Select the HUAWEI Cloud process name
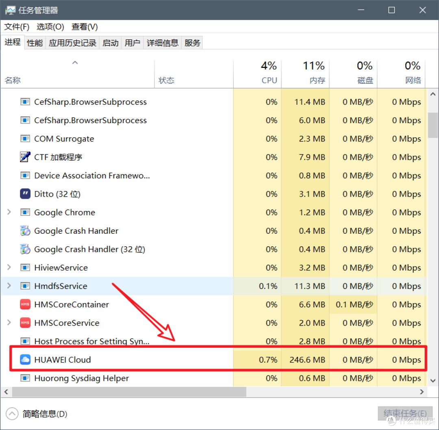Image resolution: width=439 pixels, height=430 pixels. 63,360
